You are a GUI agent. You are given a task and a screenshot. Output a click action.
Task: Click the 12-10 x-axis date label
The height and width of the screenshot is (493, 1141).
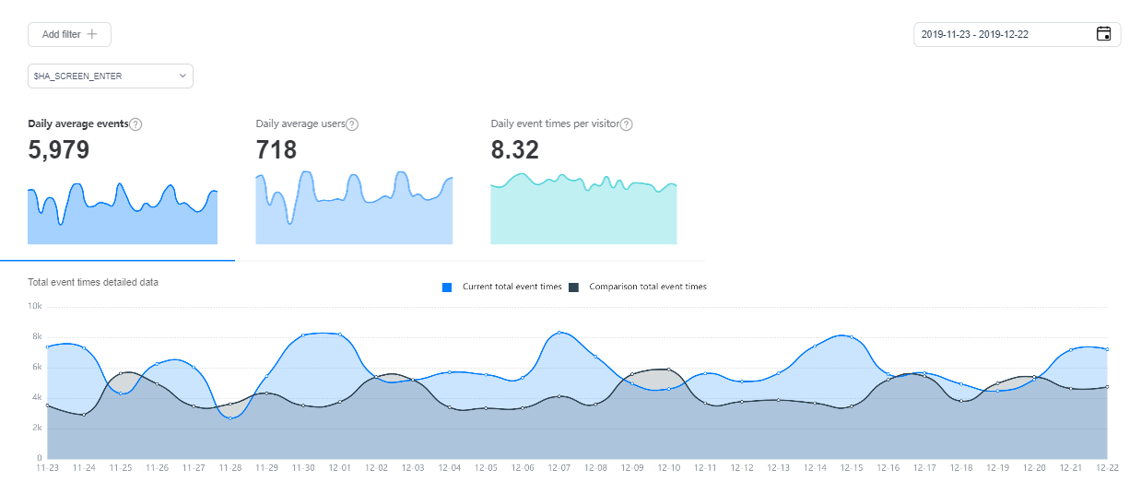click(x=669, y=468)
